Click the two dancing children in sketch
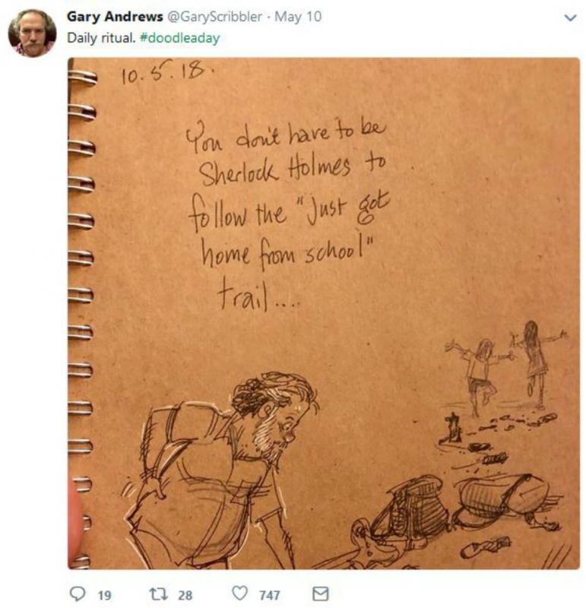586x608 pixels. pos(506,365)
